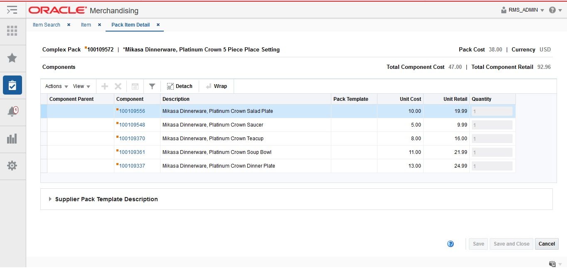The height and width of the screenshot is (268, 567).
Task: Click Quantity field for Salad Plate row
Action: [492, 111]
